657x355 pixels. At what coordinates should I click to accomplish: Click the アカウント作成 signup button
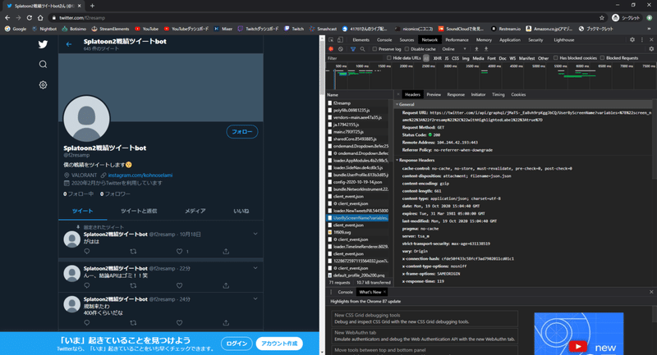pos(279,344)
